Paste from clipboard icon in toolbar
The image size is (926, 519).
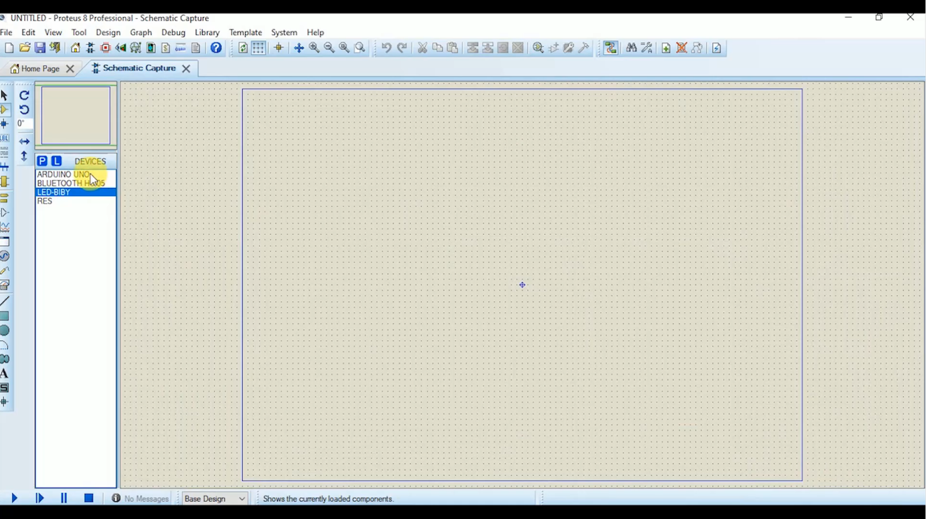453,48
